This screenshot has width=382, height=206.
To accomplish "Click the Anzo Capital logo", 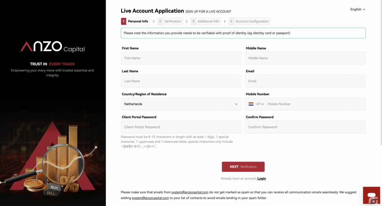I will [x=53, y=47].
